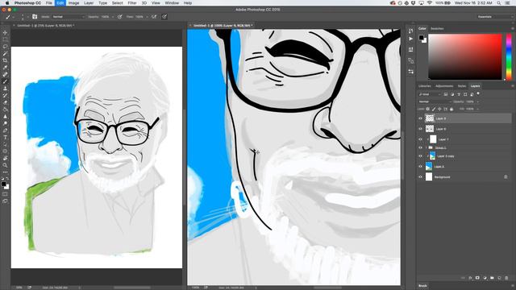Hide the Background layer eye icon
Screen dimensions: 516x290
(420, 177)
